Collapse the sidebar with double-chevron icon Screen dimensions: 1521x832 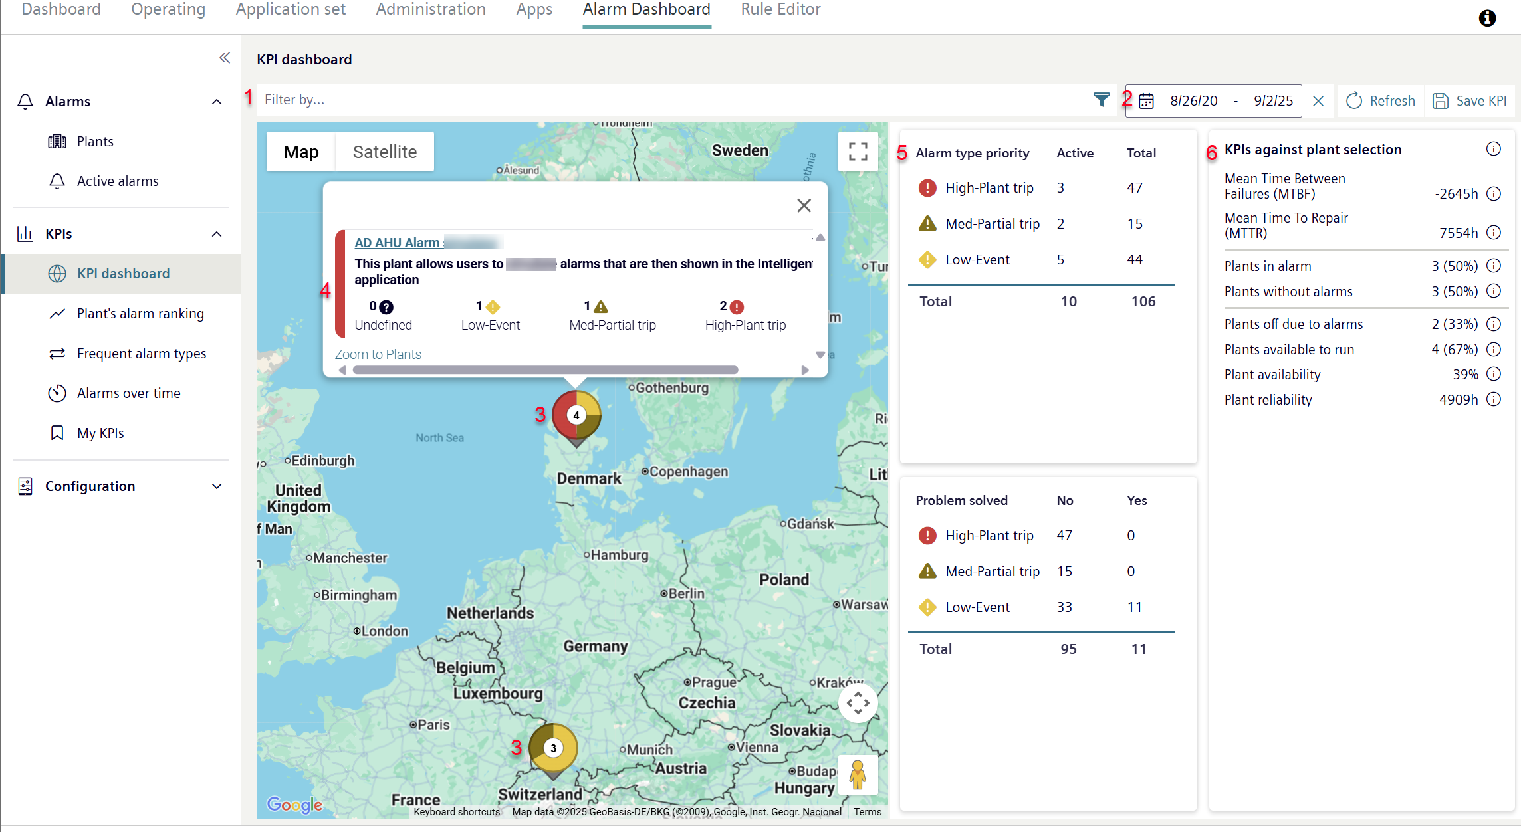tap(225, 58)
